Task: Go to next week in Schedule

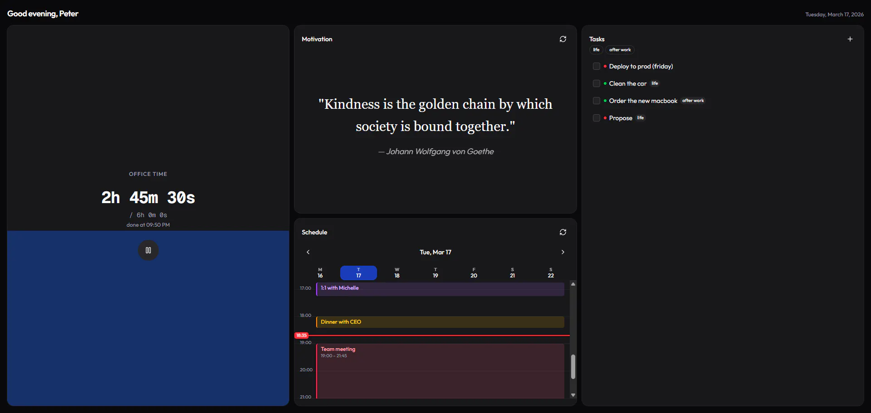Action: point(563,252)
